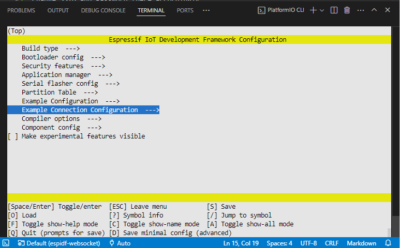Close the terminal panel
Viewport: 400px width, 248px height.
click(x=388, y=10)
